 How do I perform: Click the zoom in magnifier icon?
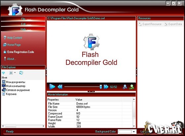(x=125, y=87)
